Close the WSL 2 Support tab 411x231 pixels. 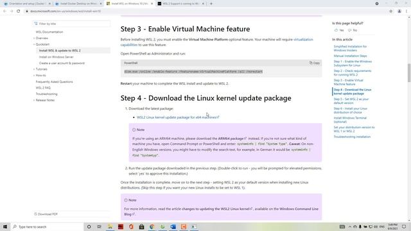point(203,4)
